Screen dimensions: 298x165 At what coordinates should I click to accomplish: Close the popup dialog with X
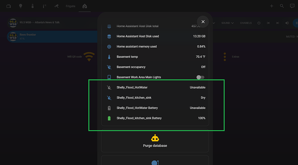tap(203, 22)
